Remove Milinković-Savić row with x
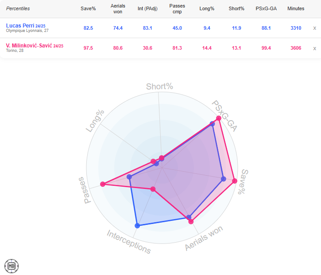 315,48
